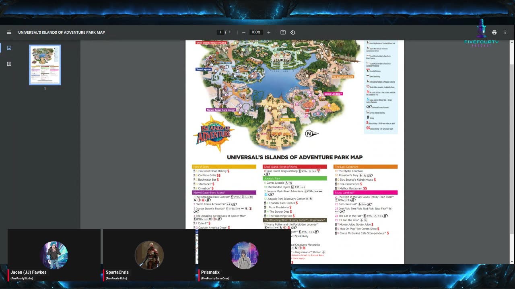
Task: Click the Toon Lagoon map label
Action: (204, 69)
